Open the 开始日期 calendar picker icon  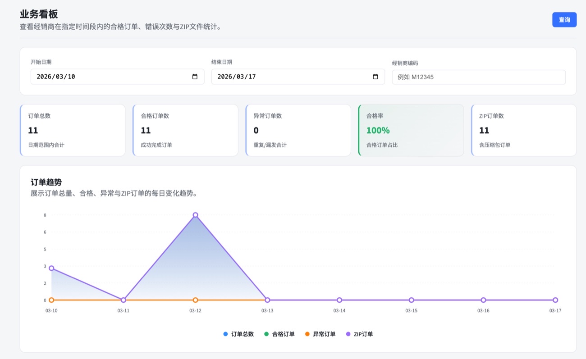pyautogui.click(x=195, y=77)
